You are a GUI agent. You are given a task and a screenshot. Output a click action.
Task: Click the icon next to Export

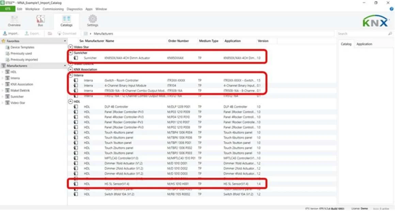click(50, 33)
